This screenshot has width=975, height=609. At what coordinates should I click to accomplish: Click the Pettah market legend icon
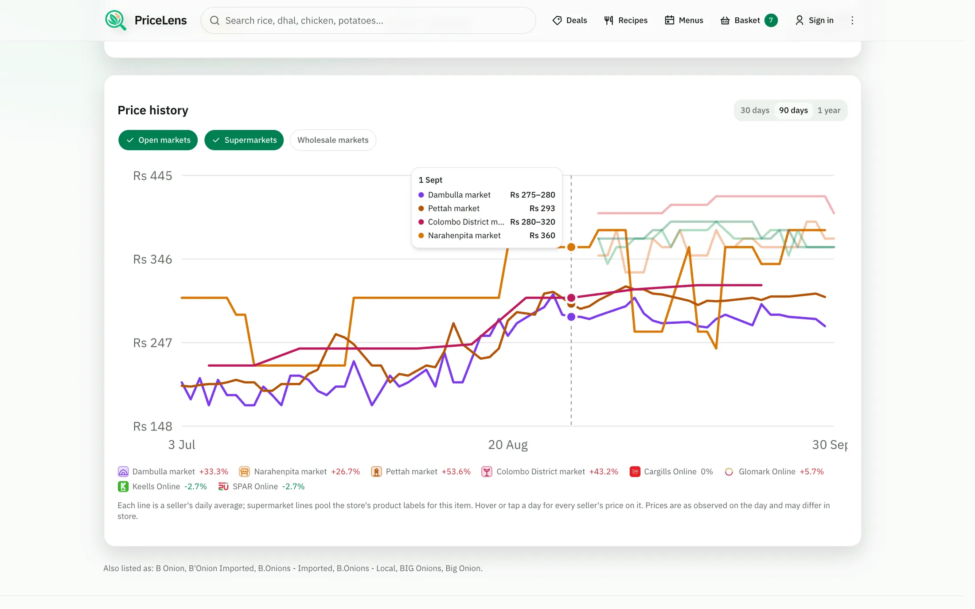coord(376,472)
